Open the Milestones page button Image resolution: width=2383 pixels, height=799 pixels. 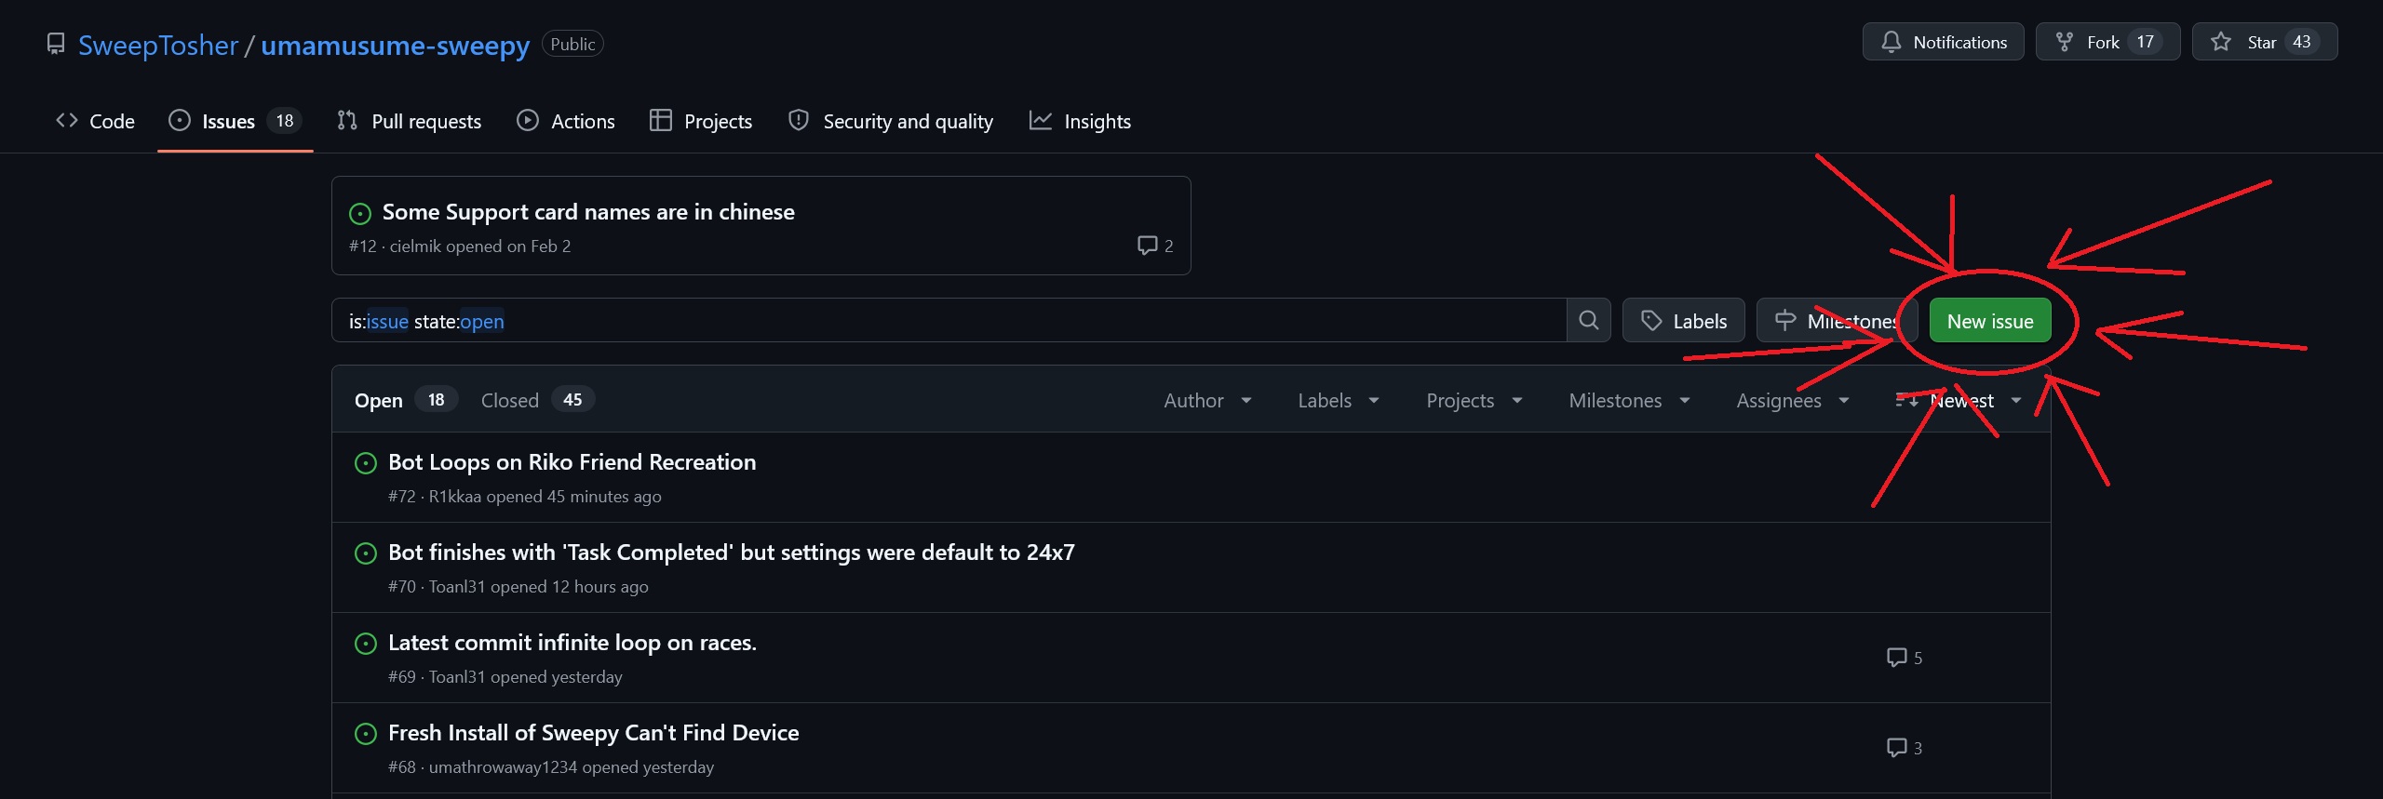1838,321
